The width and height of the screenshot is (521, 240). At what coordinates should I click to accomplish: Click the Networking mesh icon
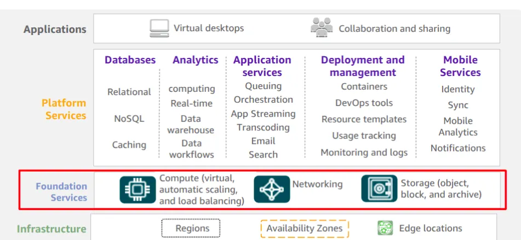click(272, 189)
